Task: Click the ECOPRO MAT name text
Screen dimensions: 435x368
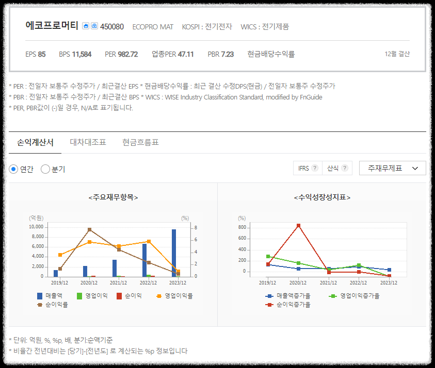Action: tap(153, 27)
